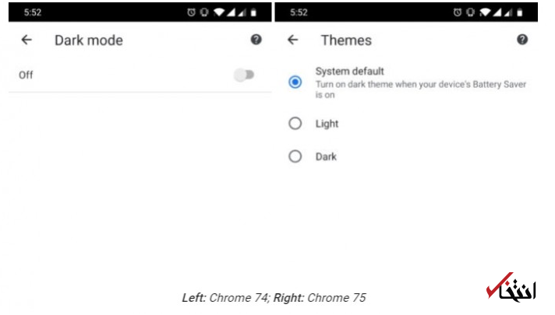Image resolution: width=555 pixels, height=315 pixels.
Task: Tap alarm icon in left status bar
Action: point(191,12)
